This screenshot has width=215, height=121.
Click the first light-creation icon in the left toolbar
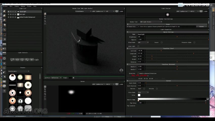point(4,11)
